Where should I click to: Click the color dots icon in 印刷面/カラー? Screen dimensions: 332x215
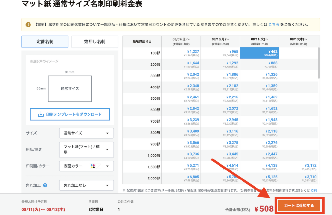93,166
